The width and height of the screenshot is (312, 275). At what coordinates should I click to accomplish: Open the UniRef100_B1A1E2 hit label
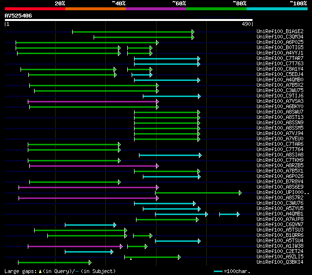pos(280,31)
